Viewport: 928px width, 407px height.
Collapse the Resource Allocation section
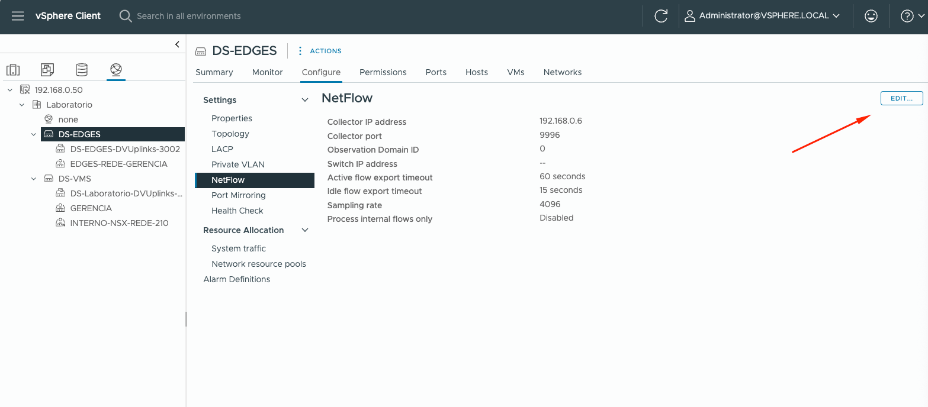point(305,230)
